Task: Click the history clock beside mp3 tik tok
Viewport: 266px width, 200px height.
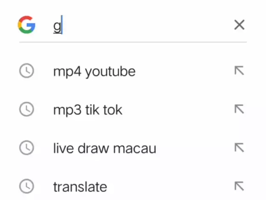Action: (27, 110)
